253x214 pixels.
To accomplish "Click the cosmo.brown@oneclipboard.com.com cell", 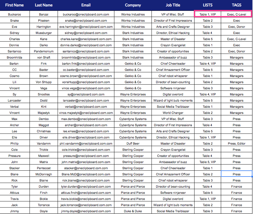I will (86, 76).
